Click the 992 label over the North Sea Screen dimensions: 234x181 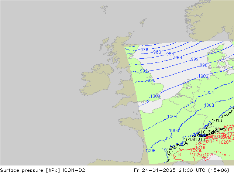(x=195, y=59)
